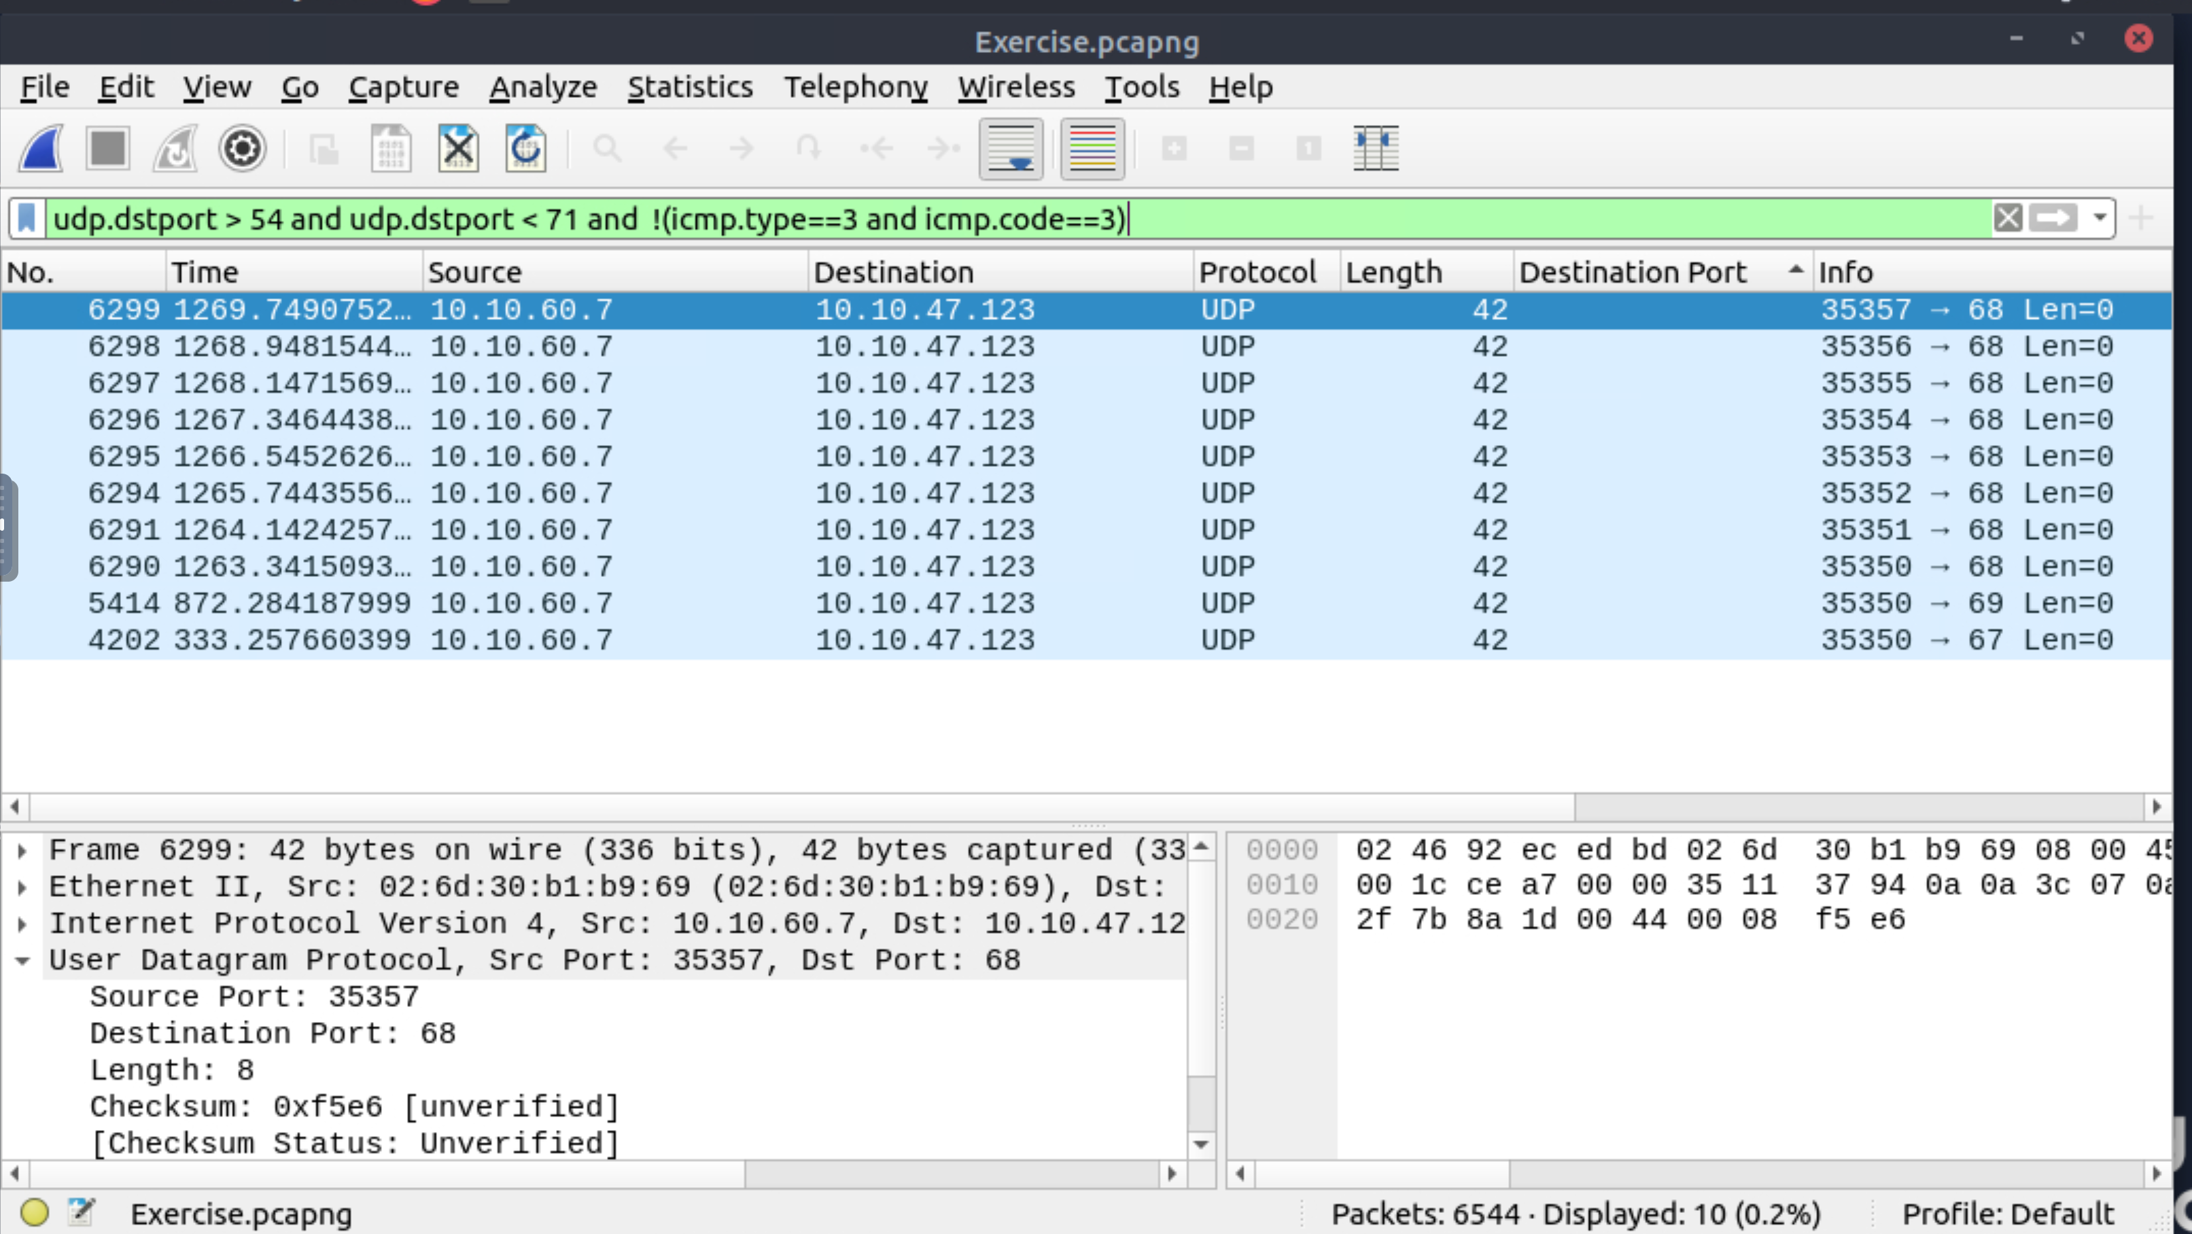This screenshot has width=2192, height=1234.
Task: Click the Profile: Default status entry
Action: coord(2008,1214)
